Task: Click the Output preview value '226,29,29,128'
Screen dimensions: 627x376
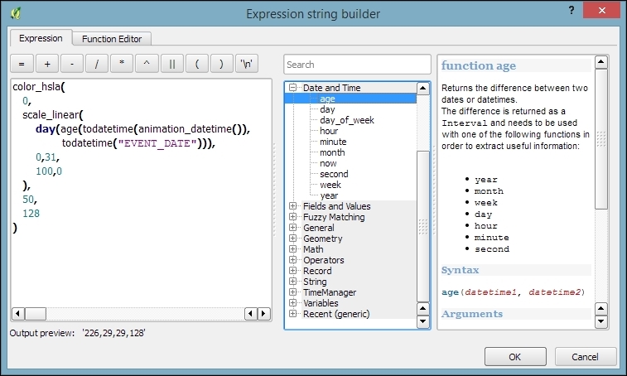Action: [x=114, y=333]
